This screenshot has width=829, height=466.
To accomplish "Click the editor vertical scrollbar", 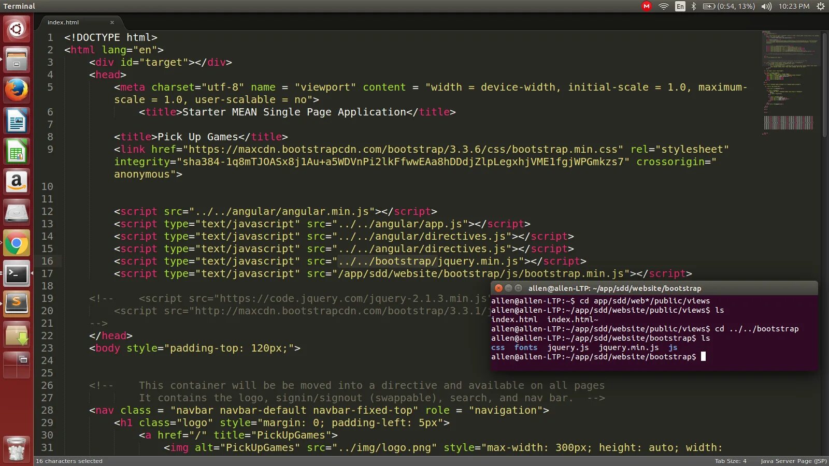I will (x=825, y=85).
